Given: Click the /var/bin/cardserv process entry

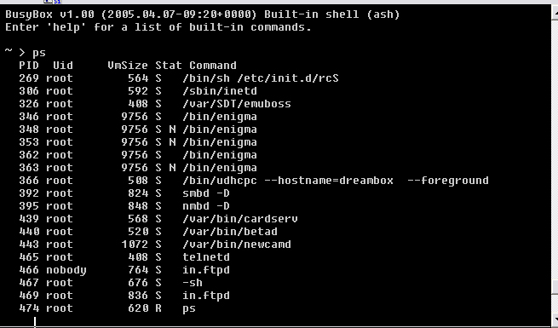Looking at the screenshot, I should [x=240, y=219].
